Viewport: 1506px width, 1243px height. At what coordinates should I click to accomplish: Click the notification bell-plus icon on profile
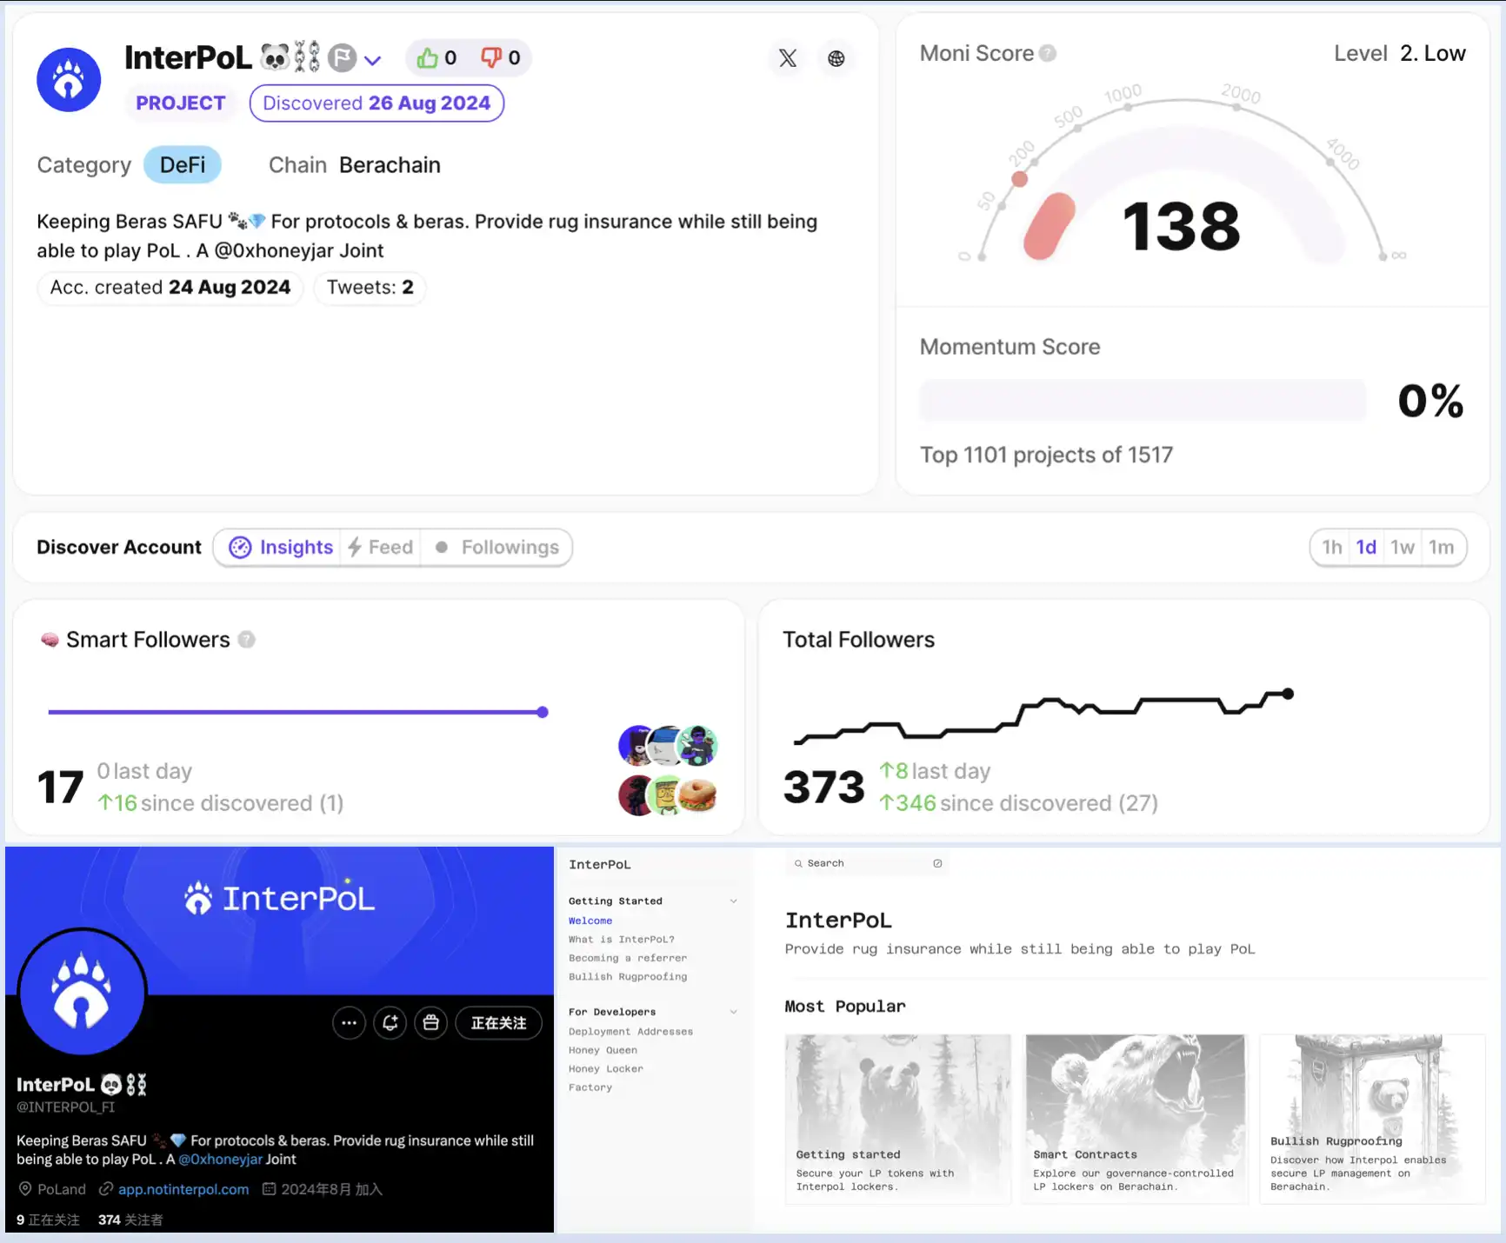click(x=390, y=1023)
